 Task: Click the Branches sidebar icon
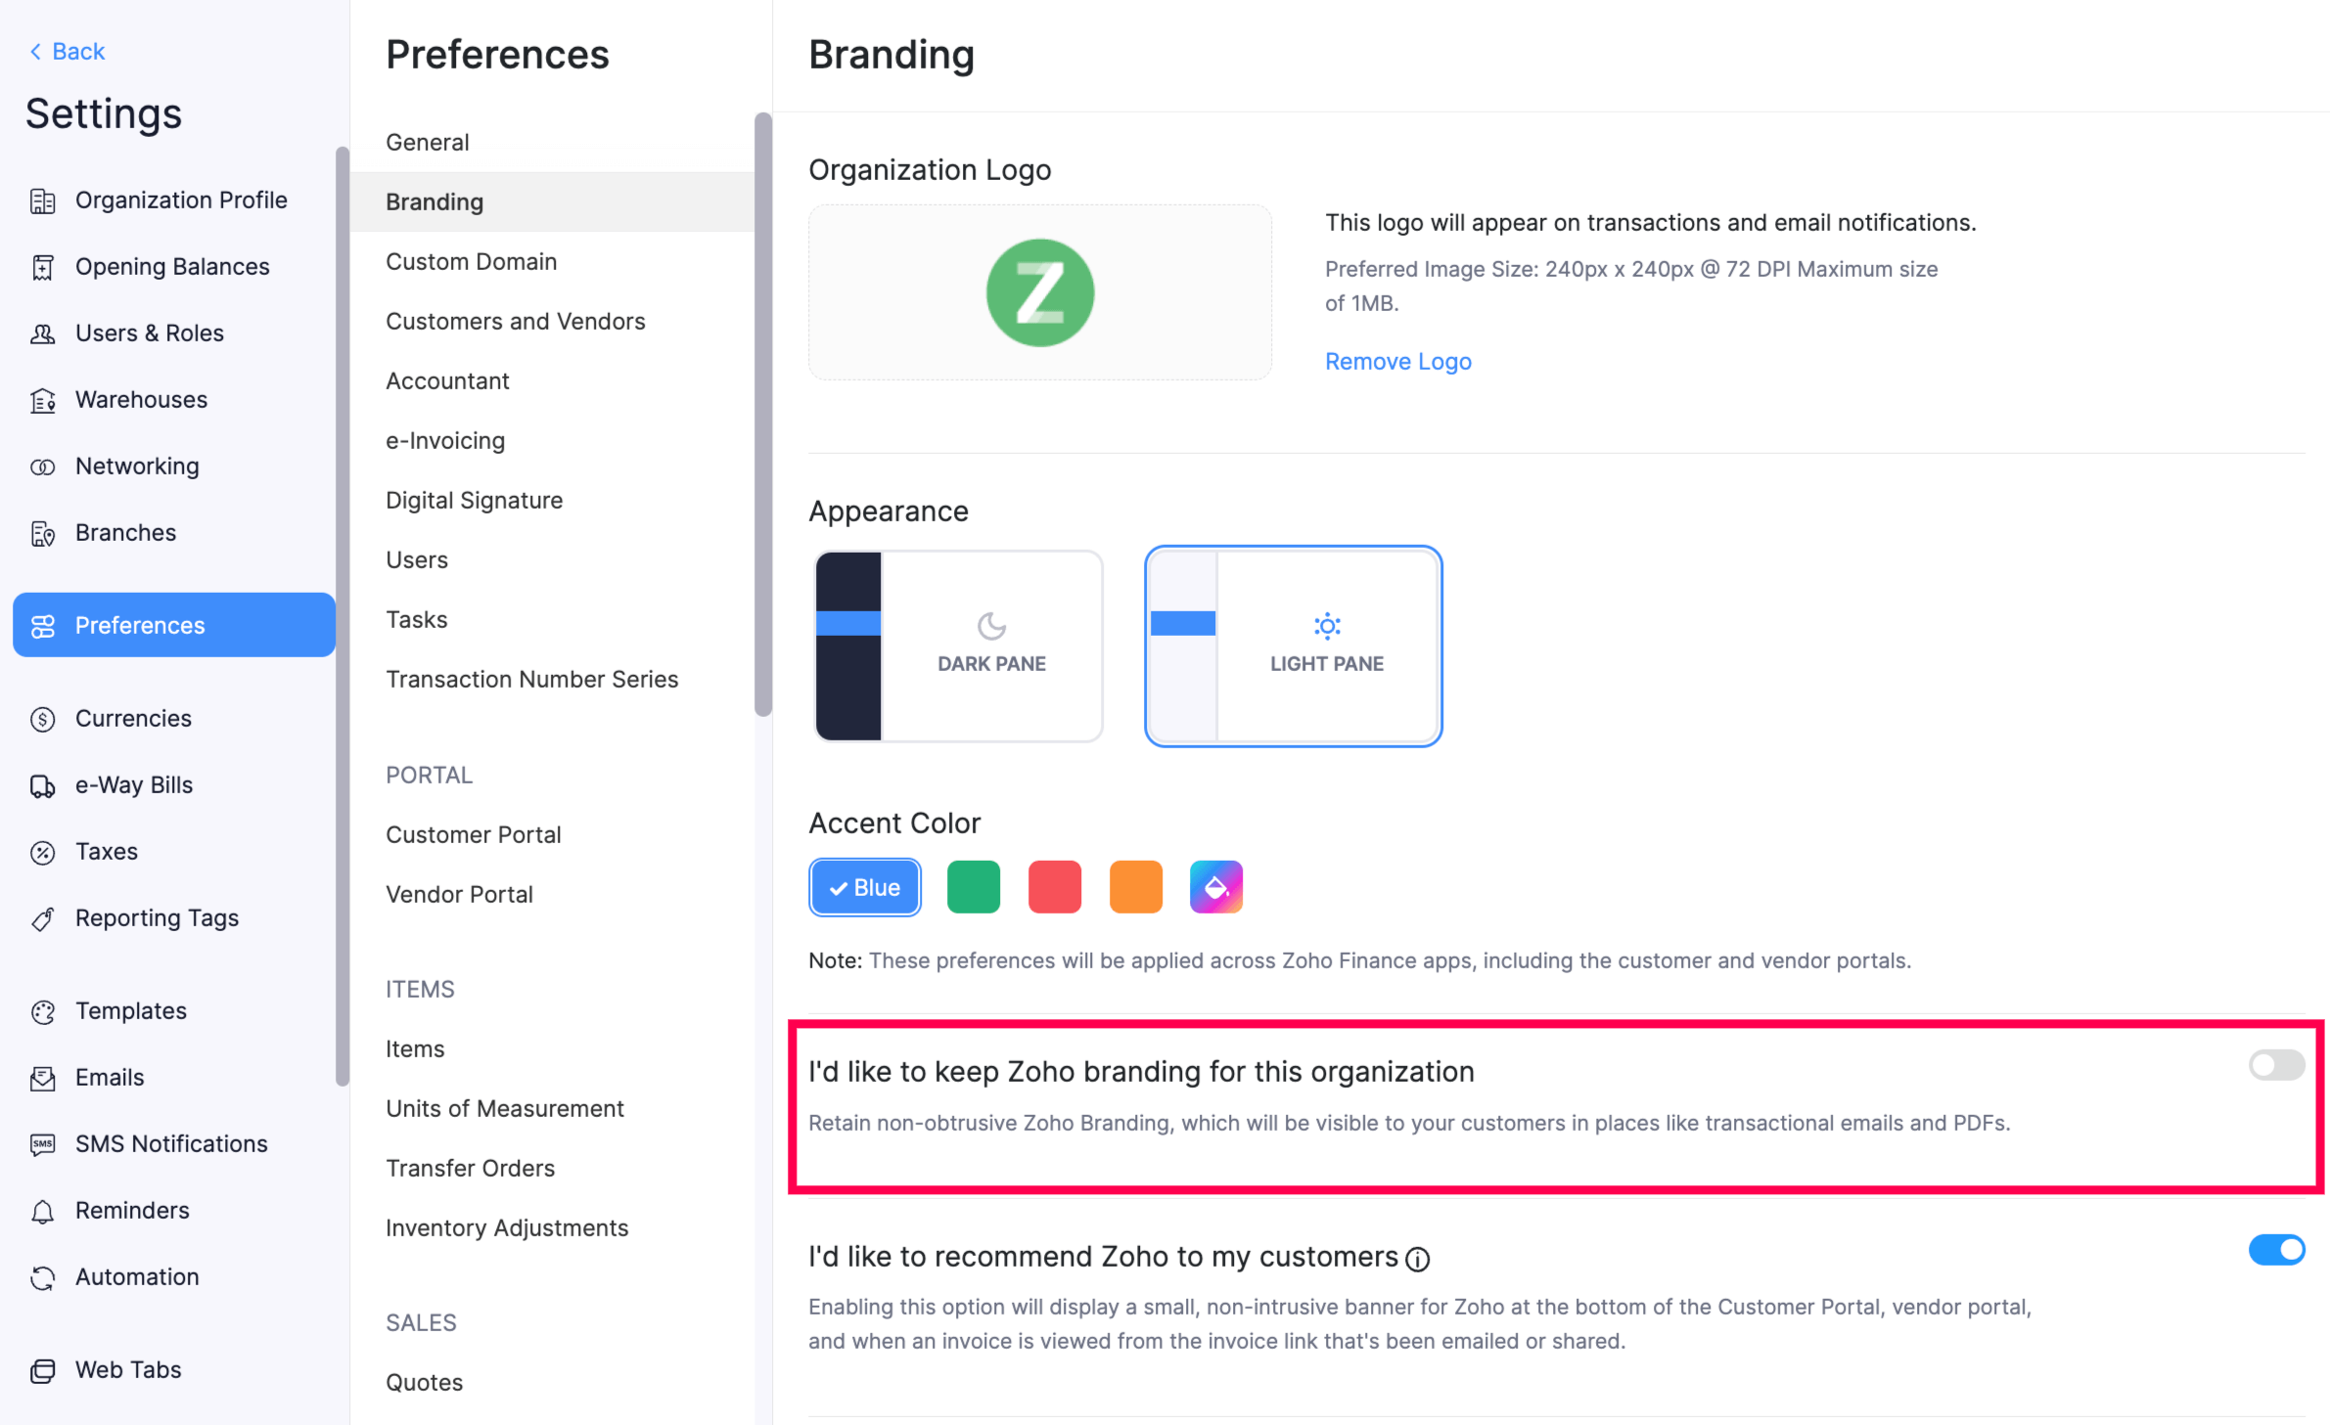click(43, 533)
